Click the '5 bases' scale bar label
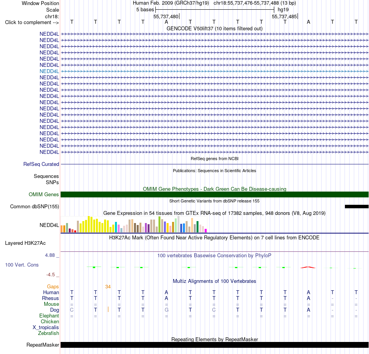The image size is (369, 354). point(145,10)
